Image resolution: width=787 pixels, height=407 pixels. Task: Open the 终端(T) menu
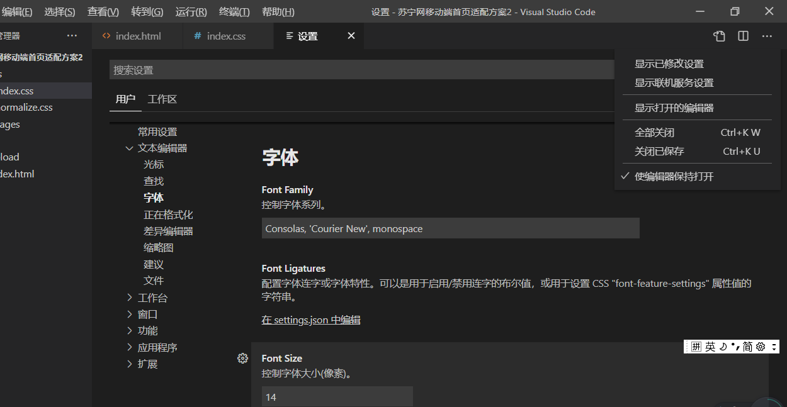pos(234,12)
